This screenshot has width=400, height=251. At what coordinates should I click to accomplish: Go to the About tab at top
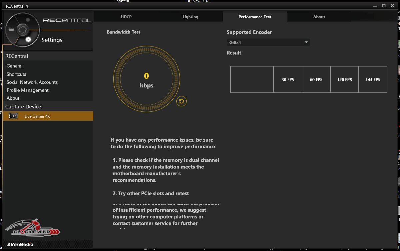pos(319,17)
